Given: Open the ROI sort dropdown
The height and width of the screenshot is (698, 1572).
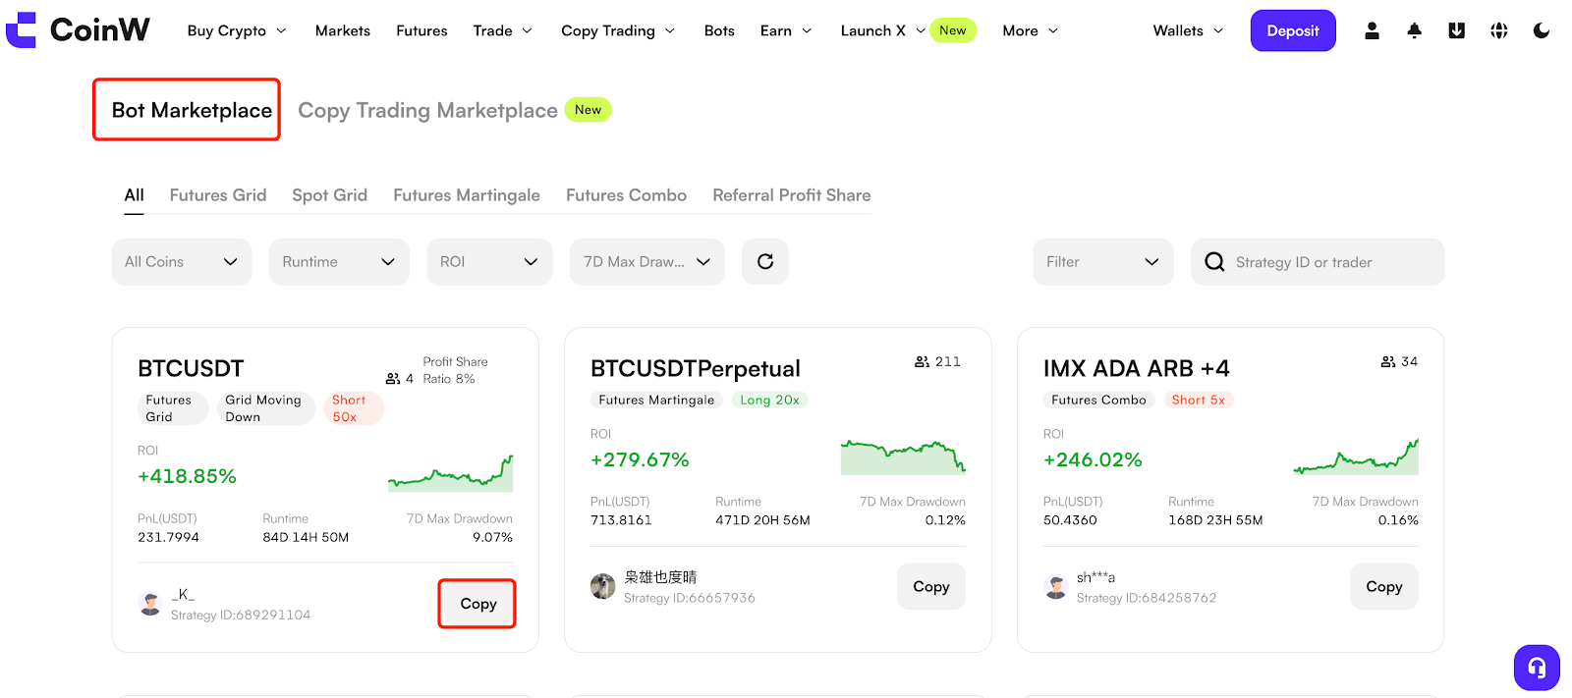Looking at the screenshot, I should pos(489,262).
